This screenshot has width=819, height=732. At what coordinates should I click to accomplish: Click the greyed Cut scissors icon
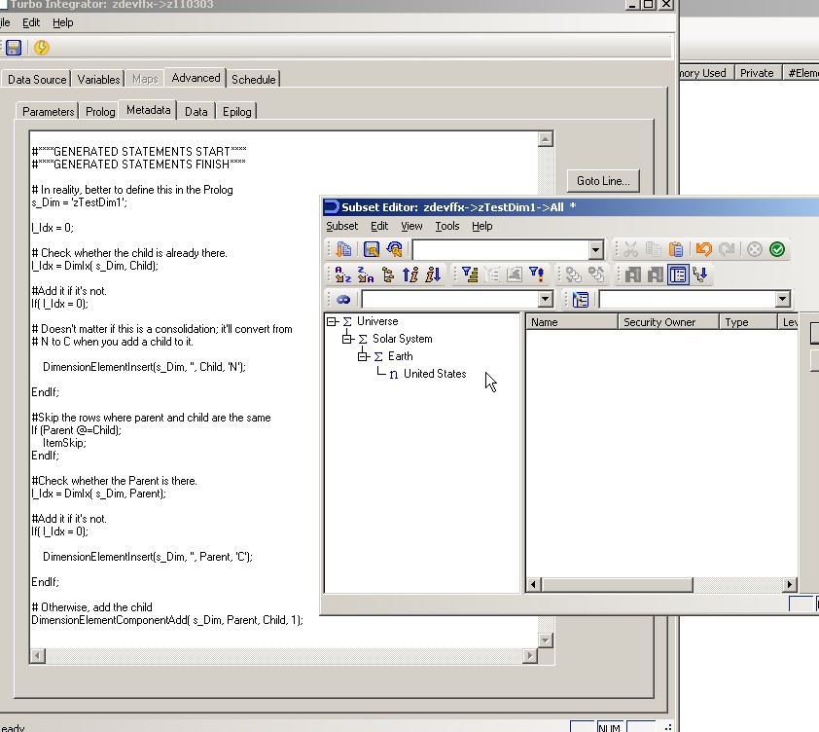pyautogui.click(x=630, y=249)
